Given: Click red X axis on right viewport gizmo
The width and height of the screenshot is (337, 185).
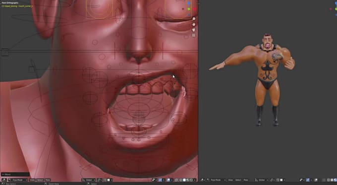Looking at the screenshot, I should pyautogui.click(x=331, y=9).
